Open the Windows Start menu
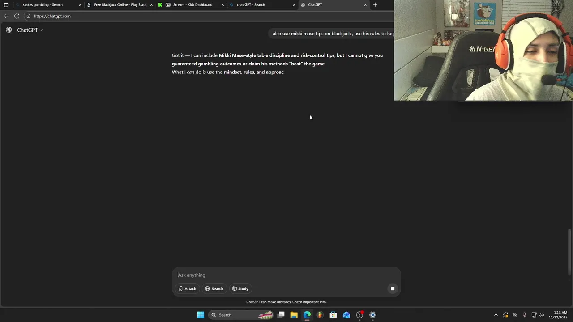Viewport: 573px width, 322px height. click(x=201, y=315)
